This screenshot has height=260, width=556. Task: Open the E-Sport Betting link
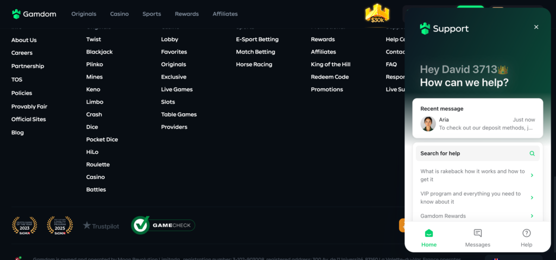click(257, 39)
